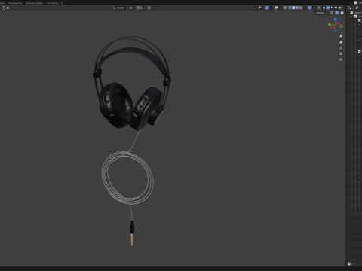This screenshot has width=362, height=271.
Task: Switch to the Geometry Nodes workspace tab
Action: point(34,3)
